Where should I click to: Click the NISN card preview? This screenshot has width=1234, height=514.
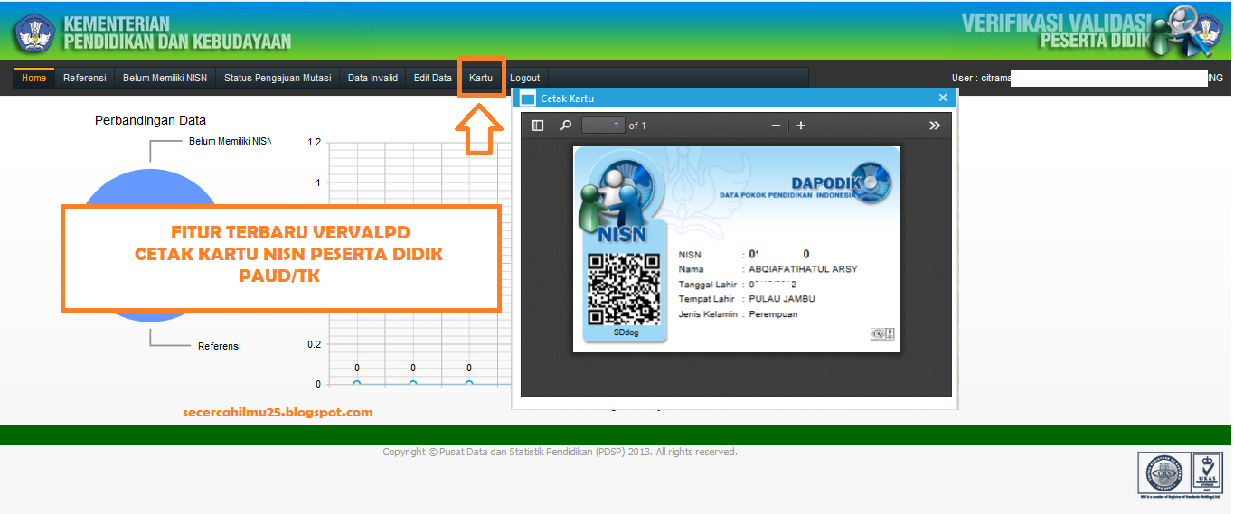click(736, 248)
